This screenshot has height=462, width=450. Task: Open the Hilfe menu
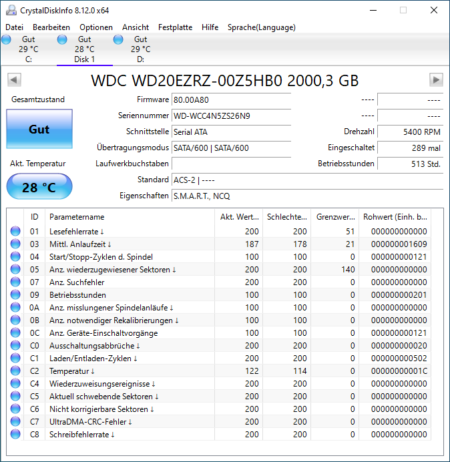click(210, 27)
